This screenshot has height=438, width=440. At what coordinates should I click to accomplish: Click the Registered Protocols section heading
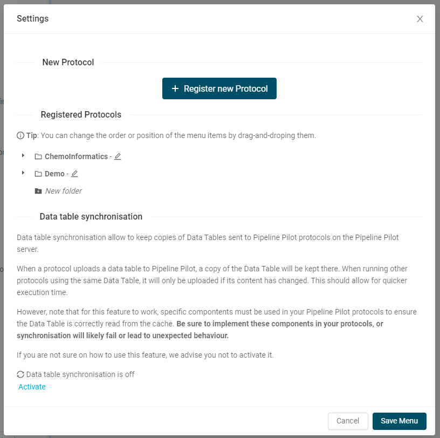coord(81,114)
